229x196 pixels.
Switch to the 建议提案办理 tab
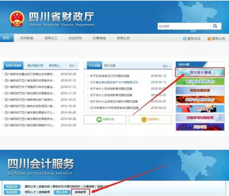(x=35, y=65)
